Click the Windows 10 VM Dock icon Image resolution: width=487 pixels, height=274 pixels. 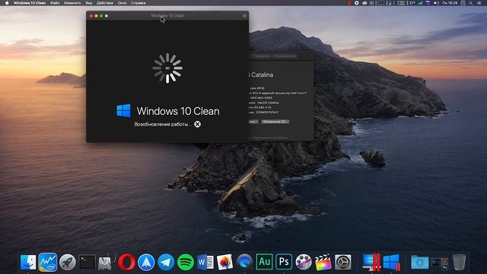391,262
